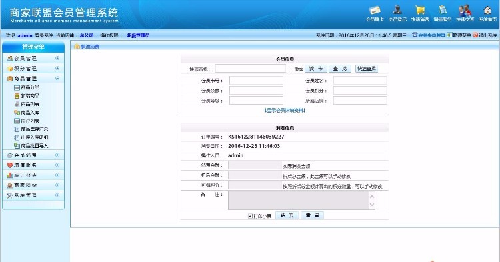Focus the 折后金额 input field
The height and width of the screenshot is (262, 500).
coord(255,175)
